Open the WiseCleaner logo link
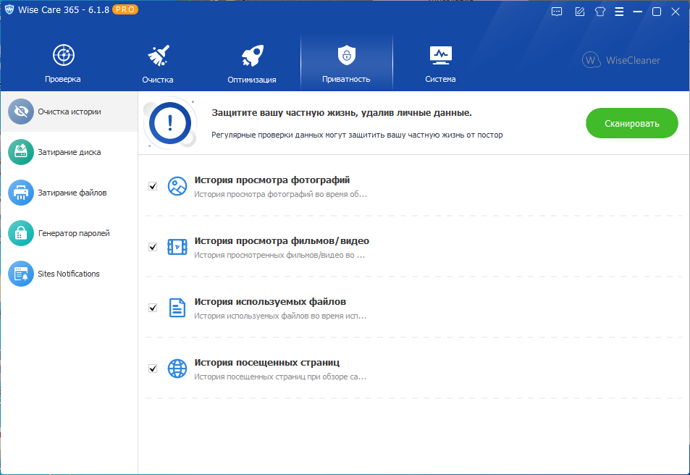 click(621, 60)
